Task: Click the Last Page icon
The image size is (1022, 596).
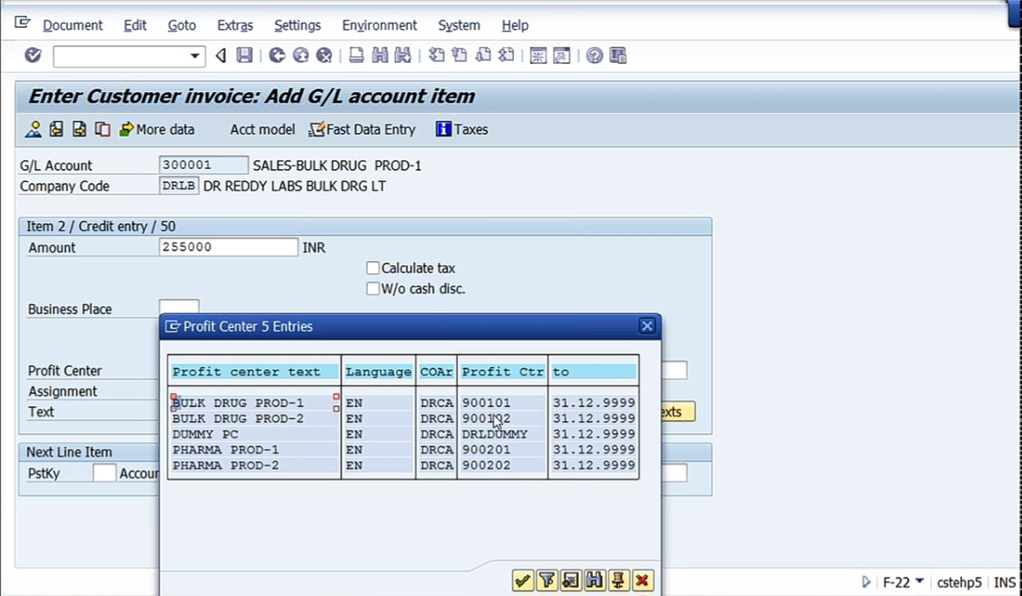Action: pyautogui.click(x=506, y=55)
